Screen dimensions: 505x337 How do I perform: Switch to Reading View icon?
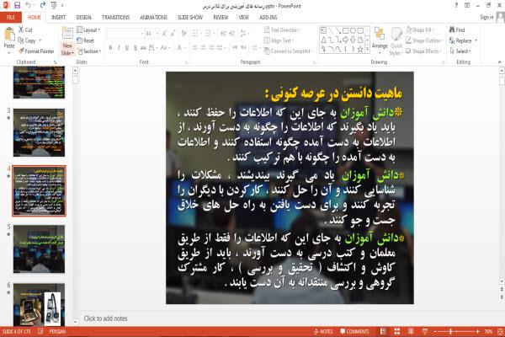pyautogui.click(x=411, y=331)
